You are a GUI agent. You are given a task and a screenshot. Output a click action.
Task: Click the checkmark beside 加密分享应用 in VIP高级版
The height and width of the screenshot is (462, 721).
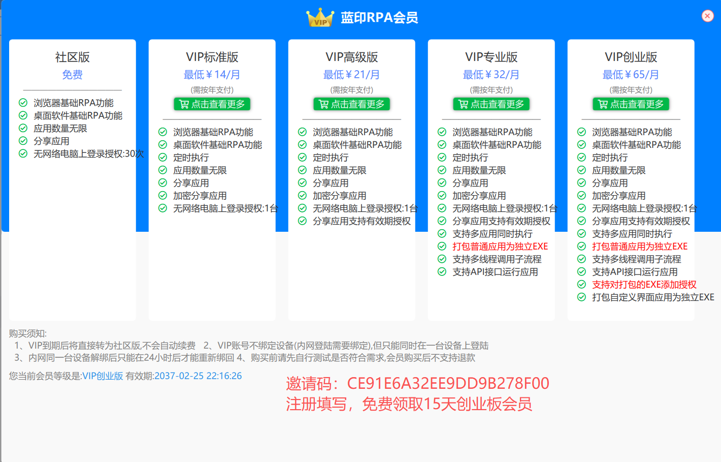(303, 195)
